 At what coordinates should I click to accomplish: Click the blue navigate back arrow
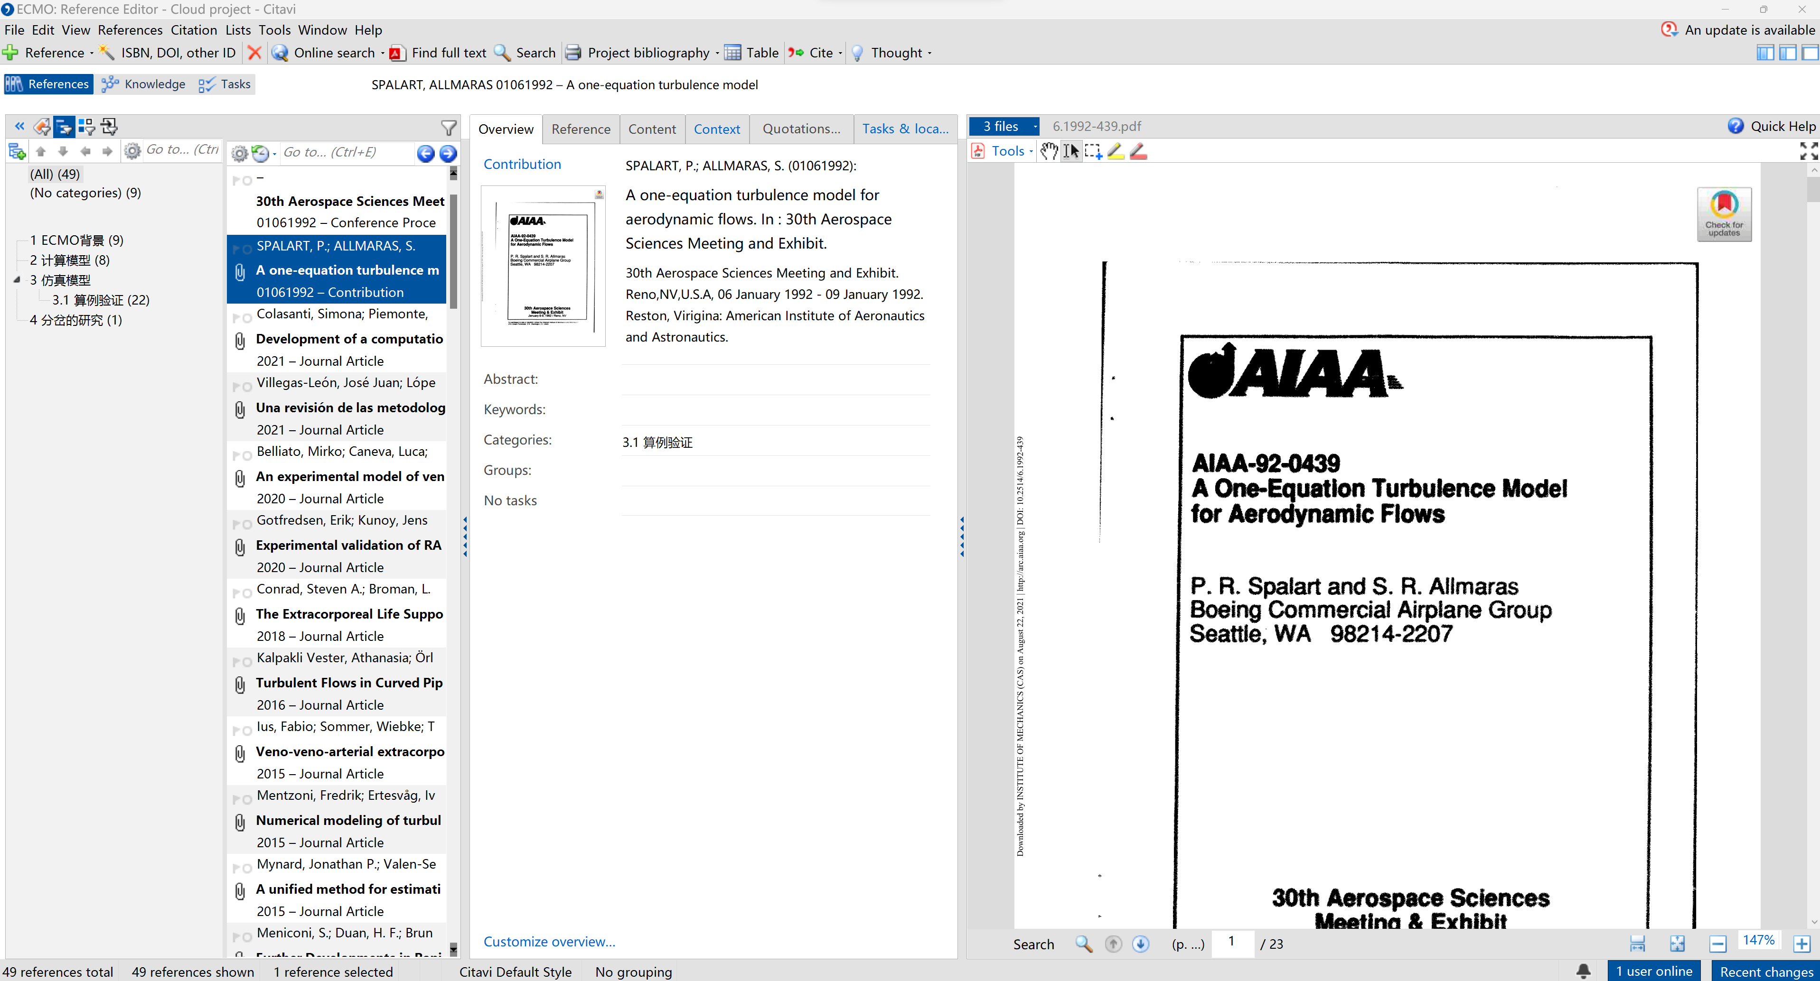[425, 153]
